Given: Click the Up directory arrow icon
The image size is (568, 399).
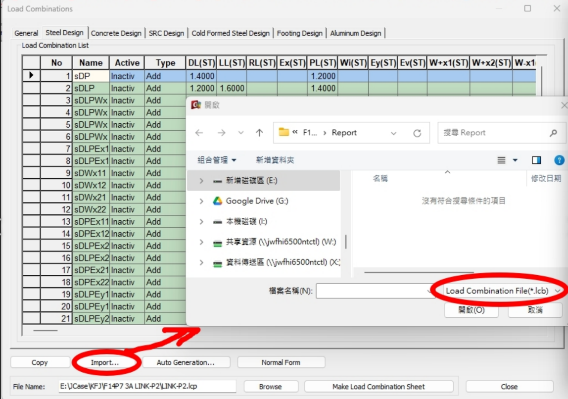Looking at the screenshot, I should coord(259,133).
